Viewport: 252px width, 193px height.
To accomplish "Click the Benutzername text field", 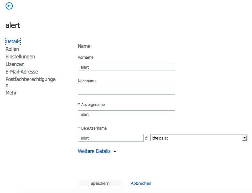I will click(x=111, y=138).
